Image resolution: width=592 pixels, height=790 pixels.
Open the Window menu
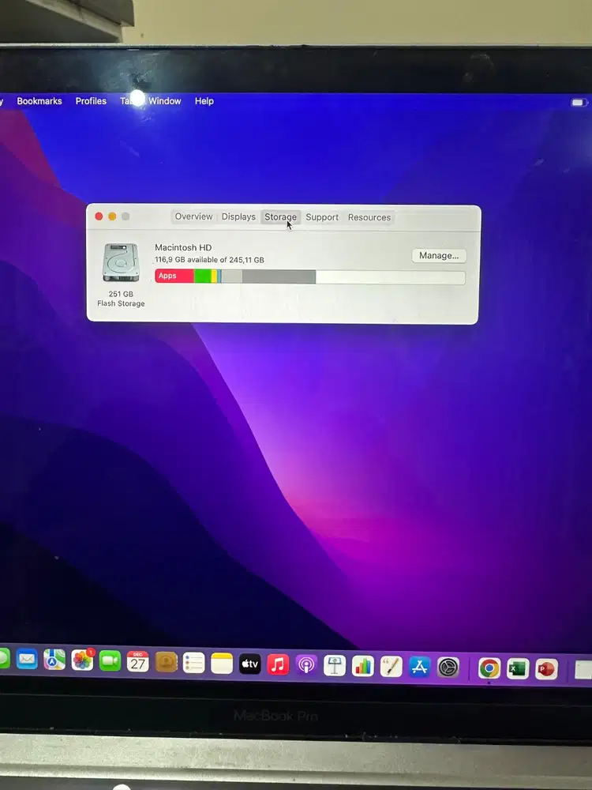(165, 101)
